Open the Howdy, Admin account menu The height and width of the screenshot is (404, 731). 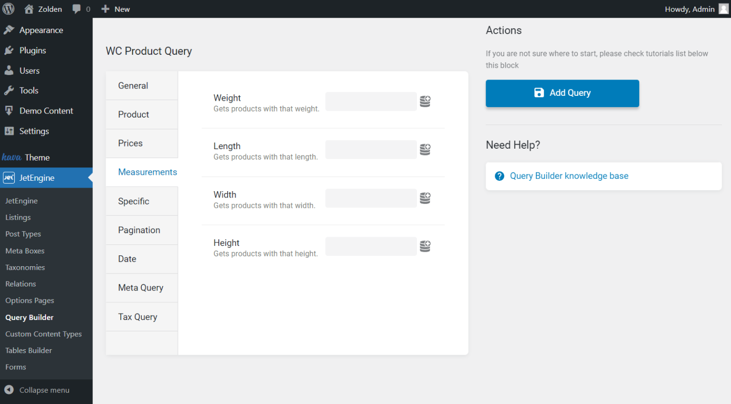(x=696, y=9)
